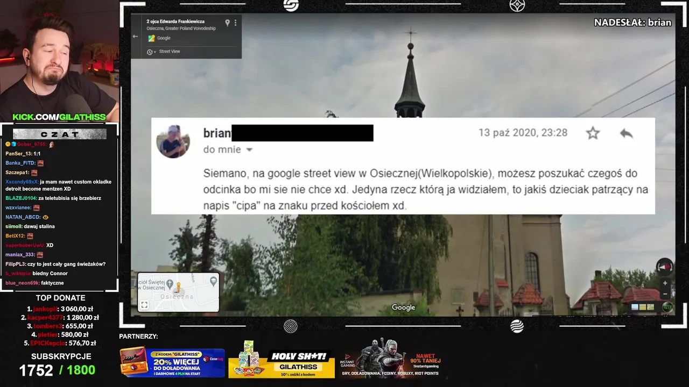Click the subscriptions counter '1752 / 1800'

tap(57, 370)
